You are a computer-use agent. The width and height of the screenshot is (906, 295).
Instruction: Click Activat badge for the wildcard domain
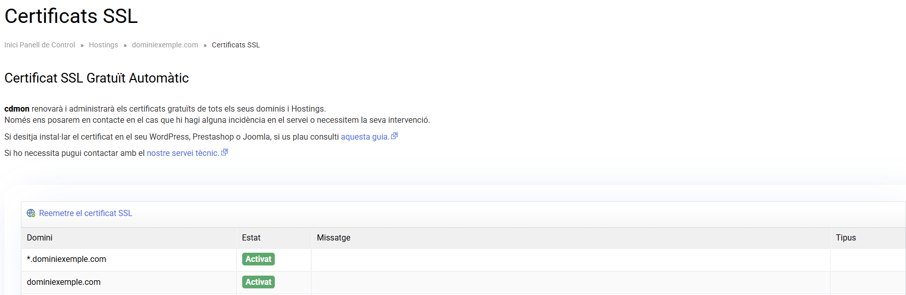coord(258,259)
